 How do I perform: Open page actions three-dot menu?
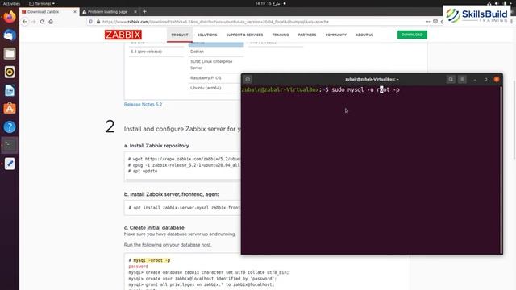coord(427,22)
